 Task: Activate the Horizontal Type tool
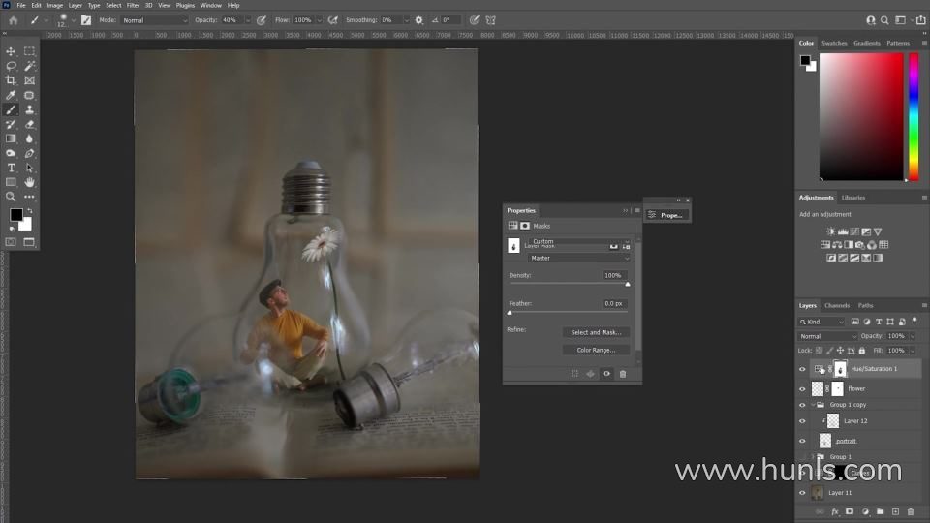(11, 168)
